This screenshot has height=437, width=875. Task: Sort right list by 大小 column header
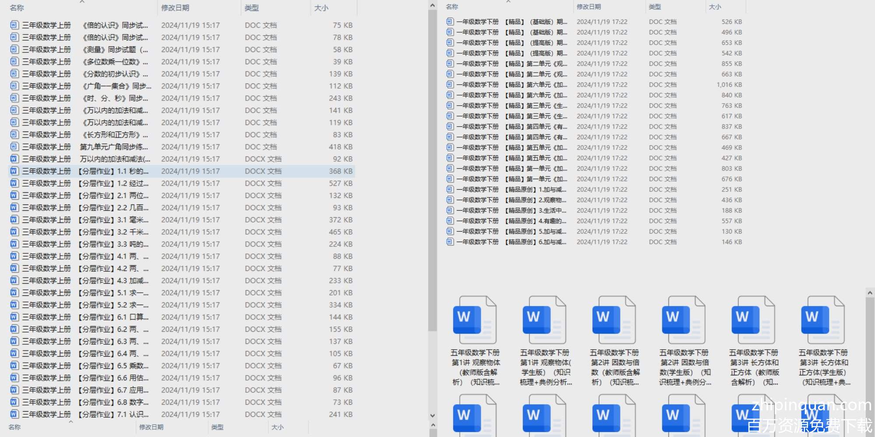coord(715,7)
